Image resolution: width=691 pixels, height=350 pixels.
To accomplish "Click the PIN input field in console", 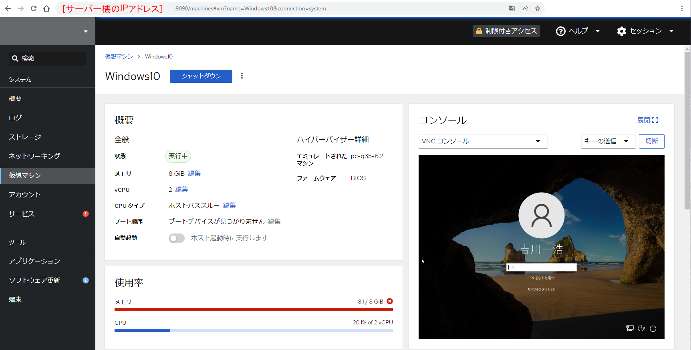I will [541, 267].
